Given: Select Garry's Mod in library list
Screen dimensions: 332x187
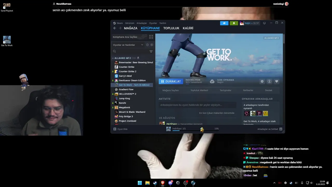Looking at the screenshot, I should [125, 76].
